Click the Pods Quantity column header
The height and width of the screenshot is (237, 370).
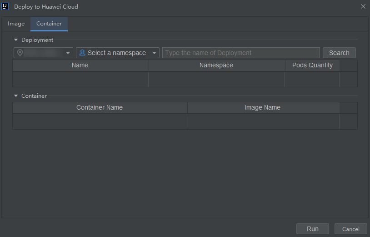click(x=312, y=66)
